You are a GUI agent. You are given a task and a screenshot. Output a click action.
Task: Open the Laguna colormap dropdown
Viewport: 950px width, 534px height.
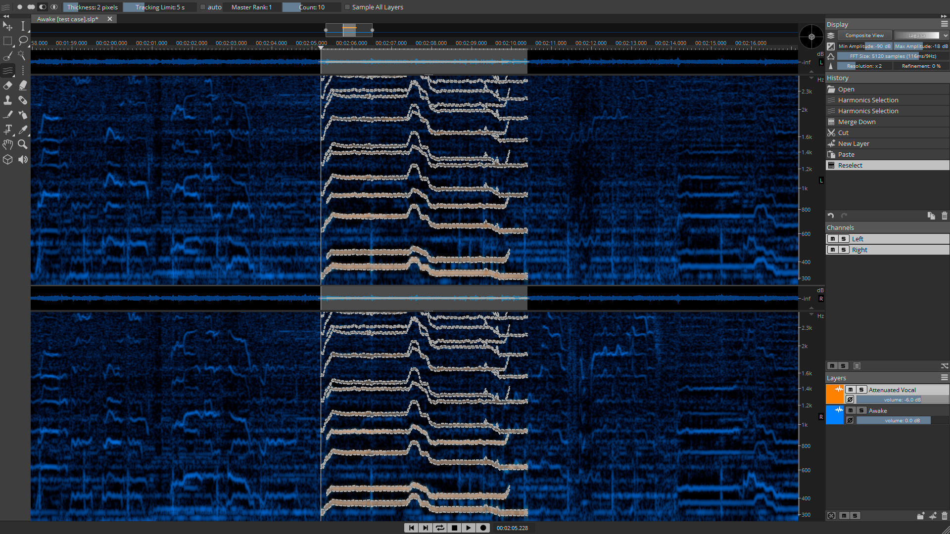tap(921, 36)
